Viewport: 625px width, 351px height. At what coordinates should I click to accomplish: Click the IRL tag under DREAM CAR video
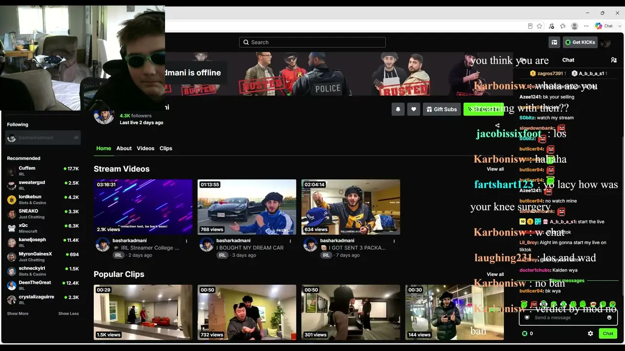[222, 255]
